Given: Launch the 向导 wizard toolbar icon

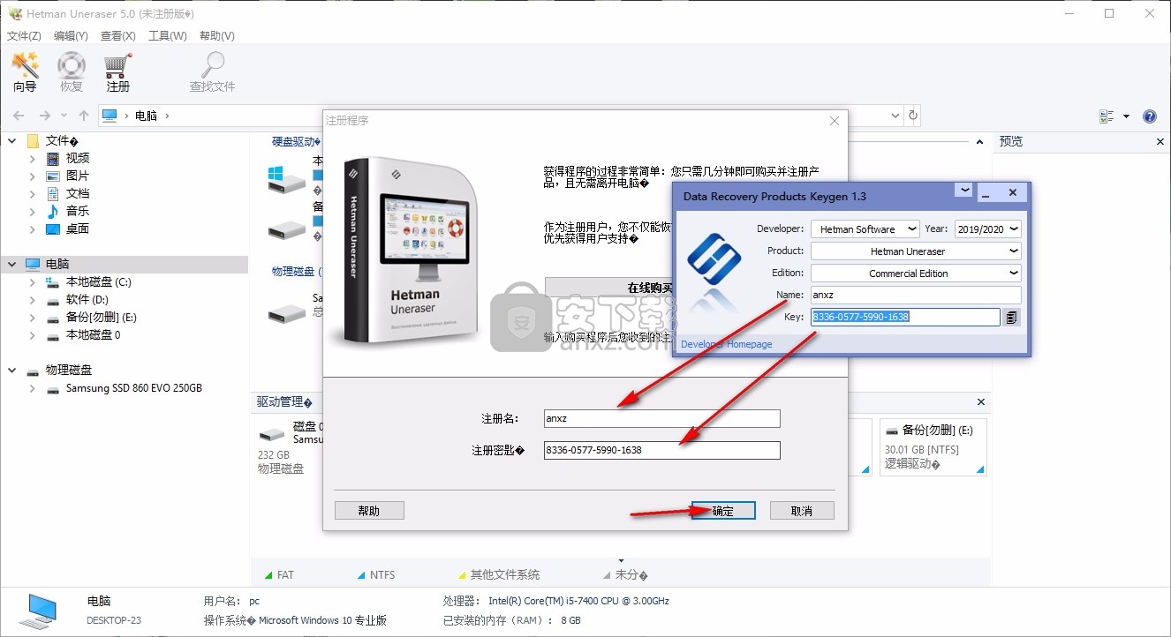Looking at the screenshot, I should tap(25, 71).
